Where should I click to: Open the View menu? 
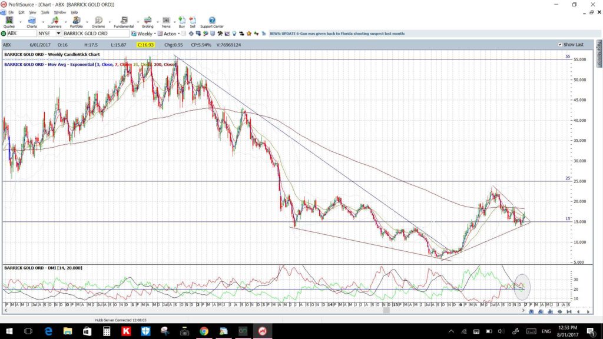point(33,12)
